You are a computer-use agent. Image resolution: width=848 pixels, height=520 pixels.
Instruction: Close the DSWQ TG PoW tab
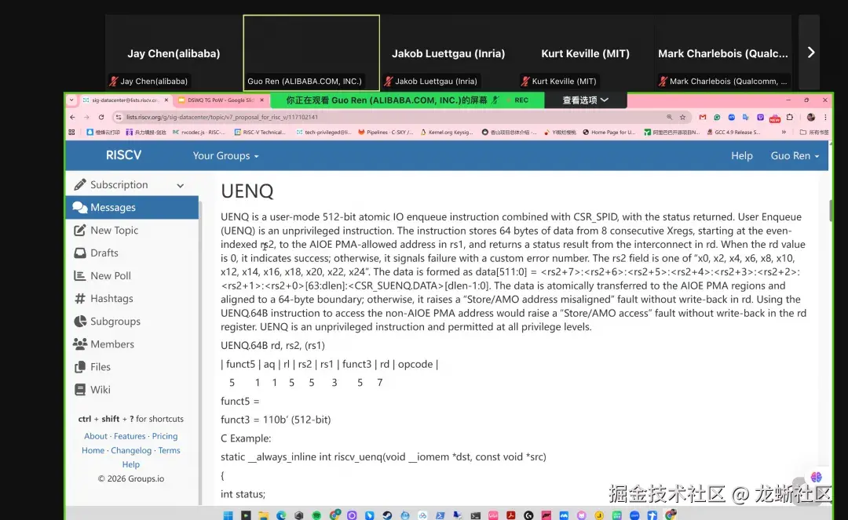[261, 100]
